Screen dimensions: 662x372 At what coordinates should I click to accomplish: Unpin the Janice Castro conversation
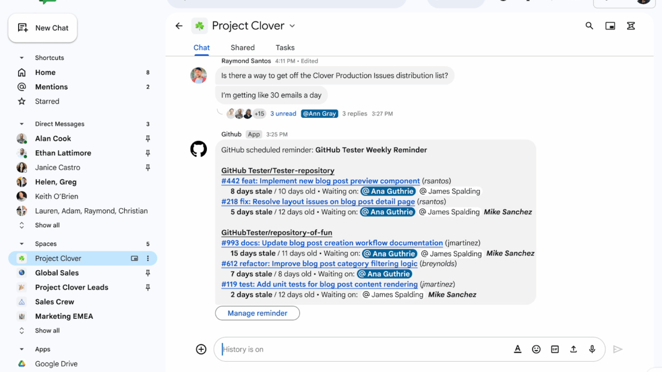coord(148,167)
